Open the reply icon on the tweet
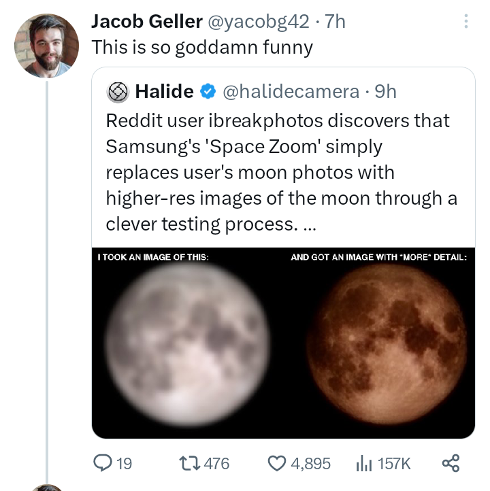Viewport: 490px width, 491px height. point(101,463)
